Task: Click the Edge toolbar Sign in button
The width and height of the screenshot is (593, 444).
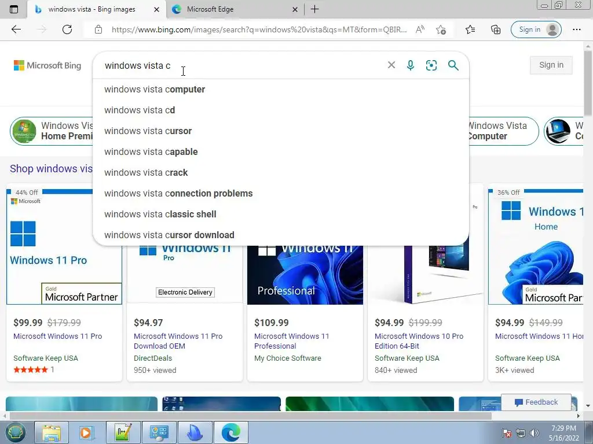Action: coord(536,29)
